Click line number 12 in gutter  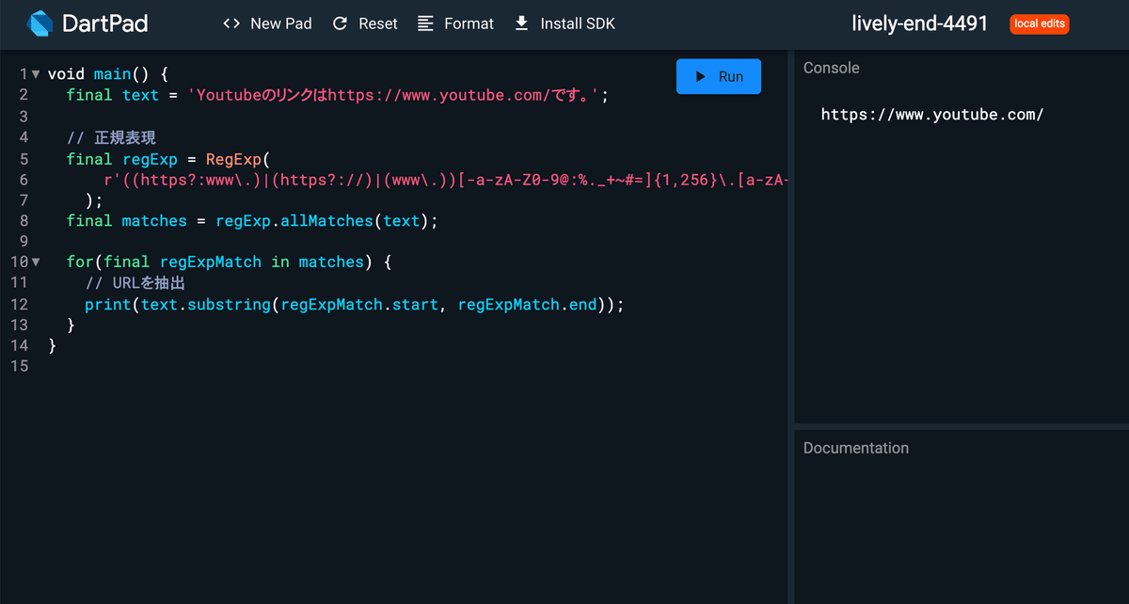tap(19, 304)
